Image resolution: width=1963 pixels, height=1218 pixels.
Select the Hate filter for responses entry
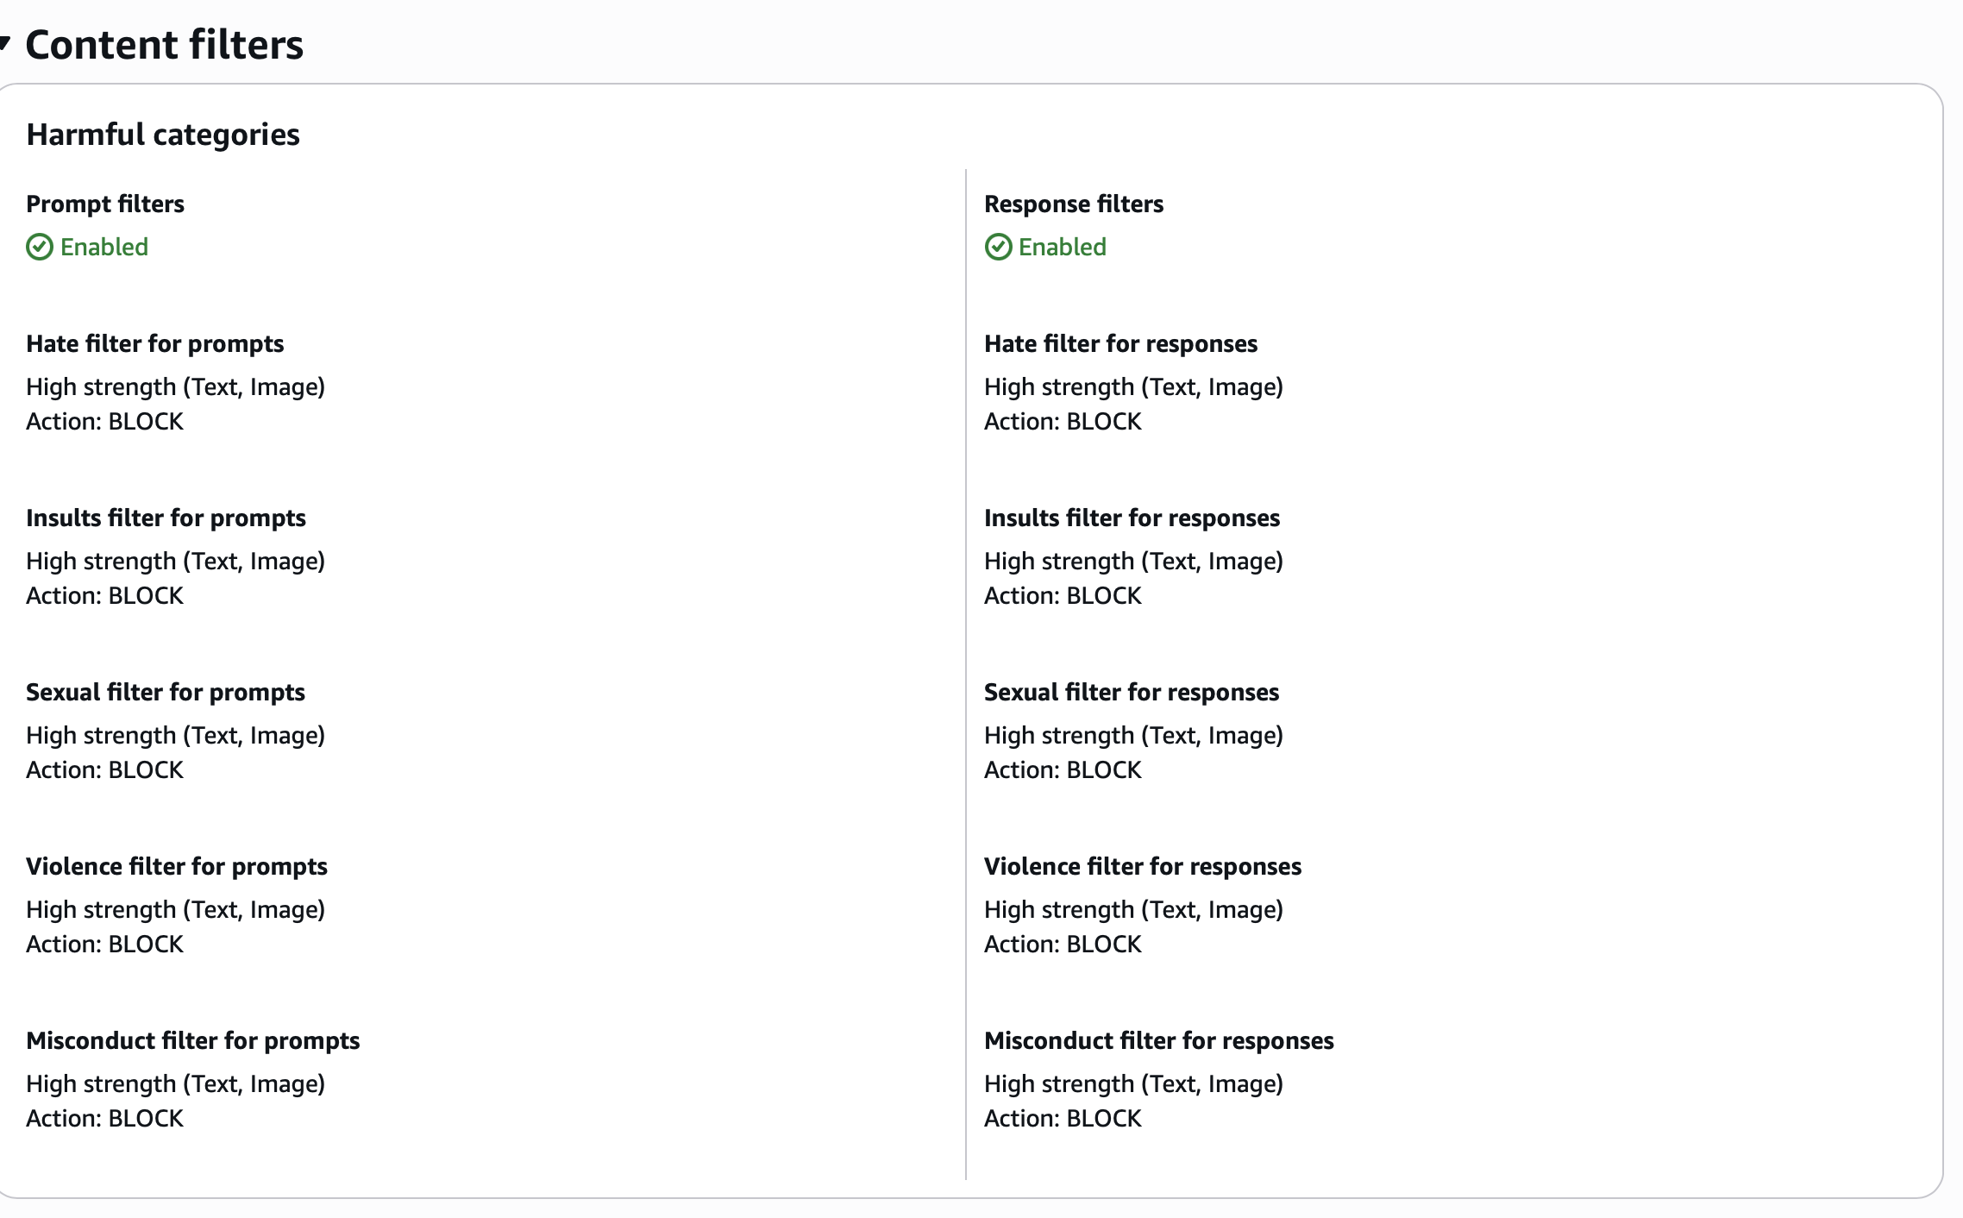1121,343
